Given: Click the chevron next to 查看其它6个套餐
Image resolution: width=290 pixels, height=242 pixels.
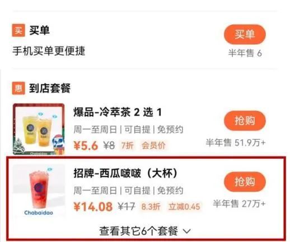Looking at the screenshot, I should 187,231.
